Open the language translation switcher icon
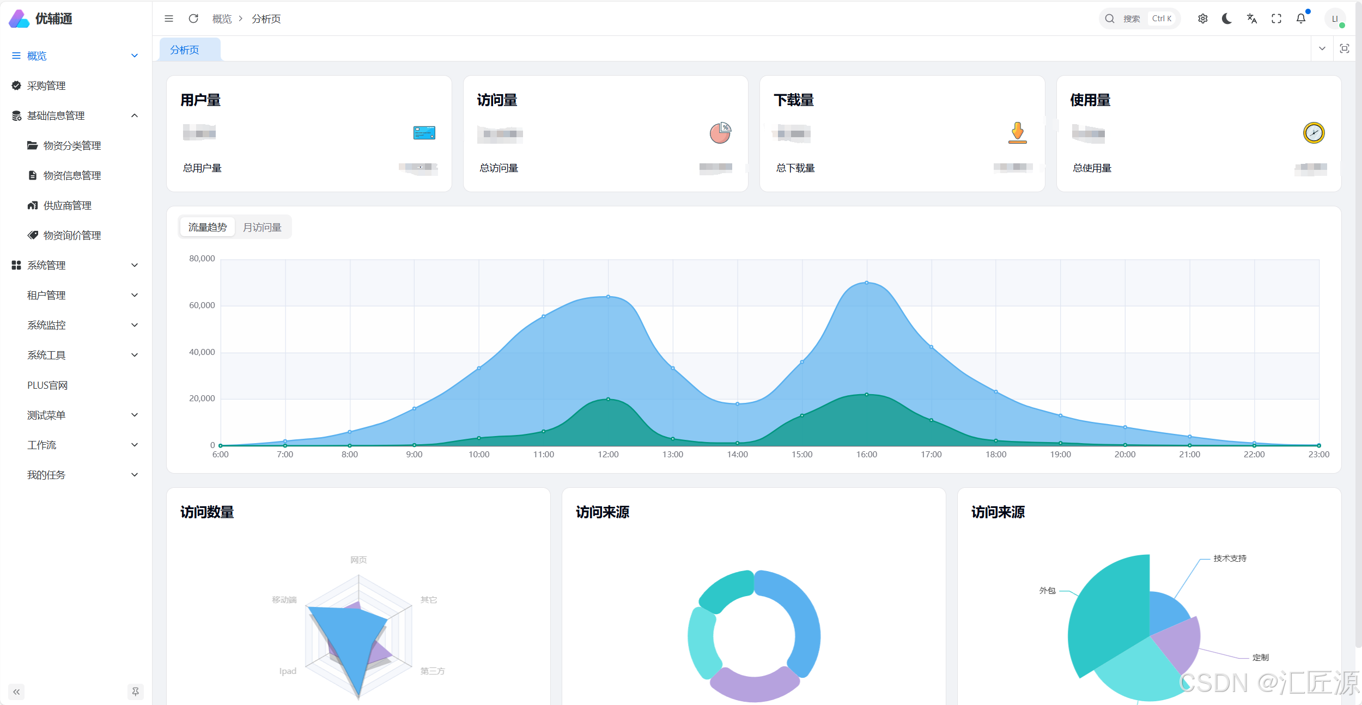Screen dimensions: 1362x705 coord(1252,19)
